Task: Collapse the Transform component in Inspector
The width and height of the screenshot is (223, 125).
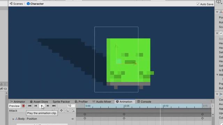Action: point(217,12)
